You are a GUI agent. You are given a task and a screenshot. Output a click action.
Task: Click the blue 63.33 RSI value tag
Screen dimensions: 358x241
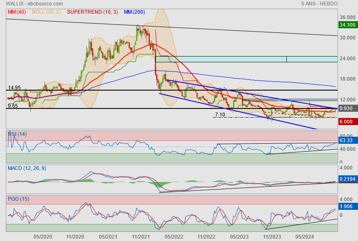[348, 140]
